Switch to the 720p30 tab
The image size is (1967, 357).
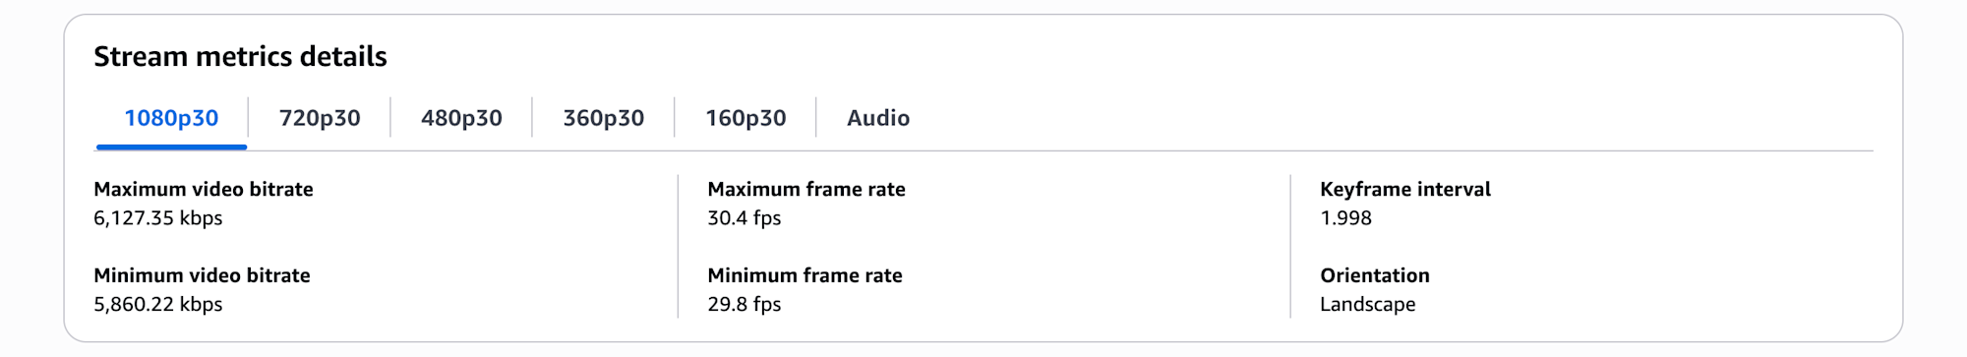[320, 118]
